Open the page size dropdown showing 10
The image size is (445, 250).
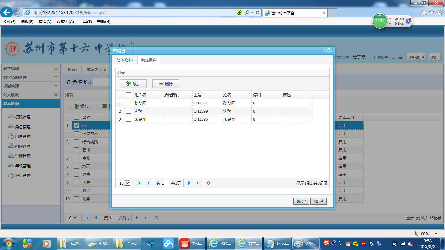click(x=124, y=183)
